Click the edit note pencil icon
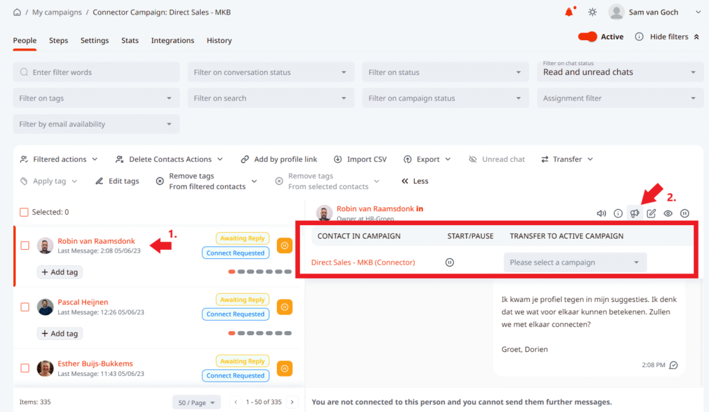Viewport: 709px width, 412px height. click(651, 213)
